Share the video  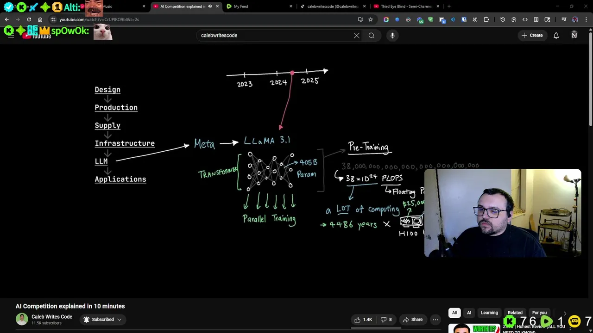click(412, 320)
